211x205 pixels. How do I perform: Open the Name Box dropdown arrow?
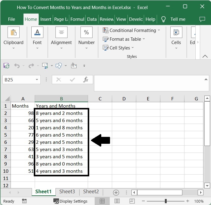click(x=37, y=80)
